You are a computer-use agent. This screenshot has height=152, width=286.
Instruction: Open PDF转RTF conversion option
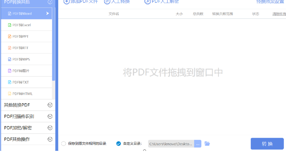pos(26,48)
